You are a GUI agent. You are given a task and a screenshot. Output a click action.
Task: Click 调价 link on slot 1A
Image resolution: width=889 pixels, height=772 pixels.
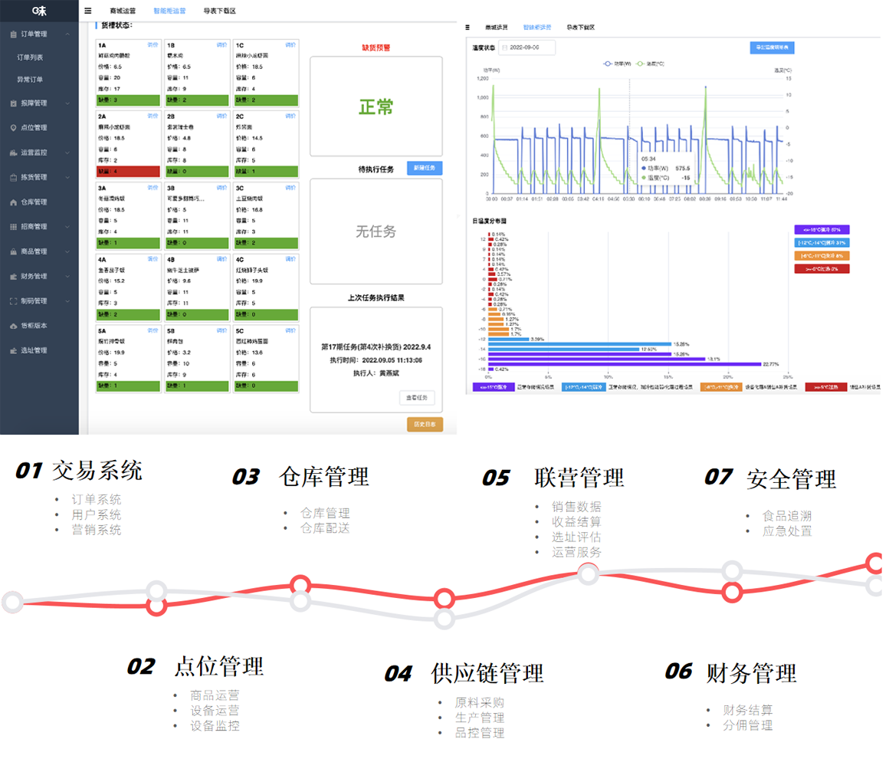[x=153, y=44]
